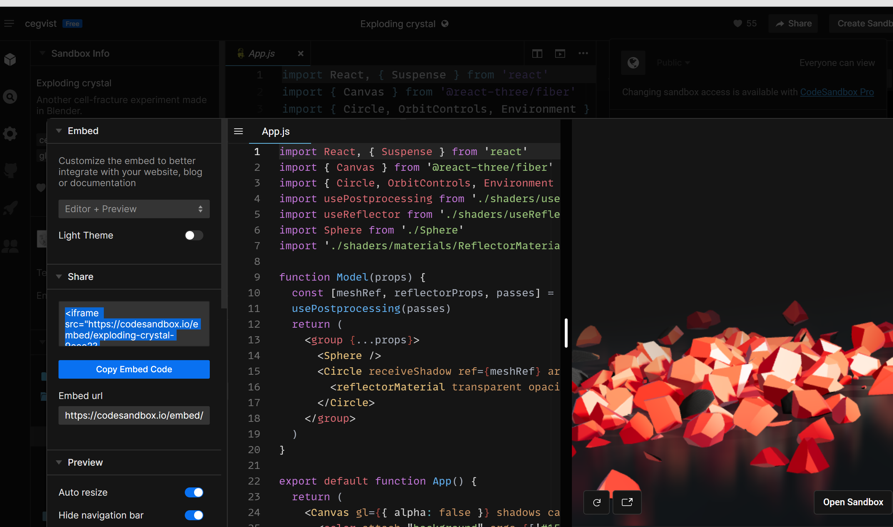Toggle the Auto resize switch
893x527 pixels.
(194, 492)
